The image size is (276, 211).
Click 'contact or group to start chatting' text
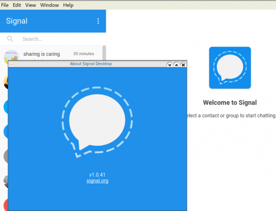click(239, 116)
